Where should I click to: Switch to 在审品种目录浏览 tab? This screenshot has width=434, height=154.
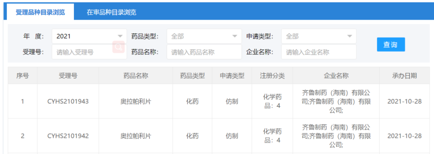[112, 12]
